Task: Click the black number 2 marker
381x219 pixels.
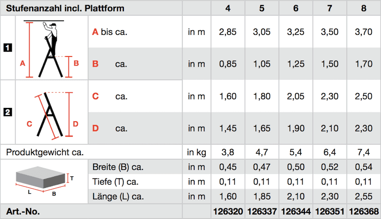Action: 7,112
